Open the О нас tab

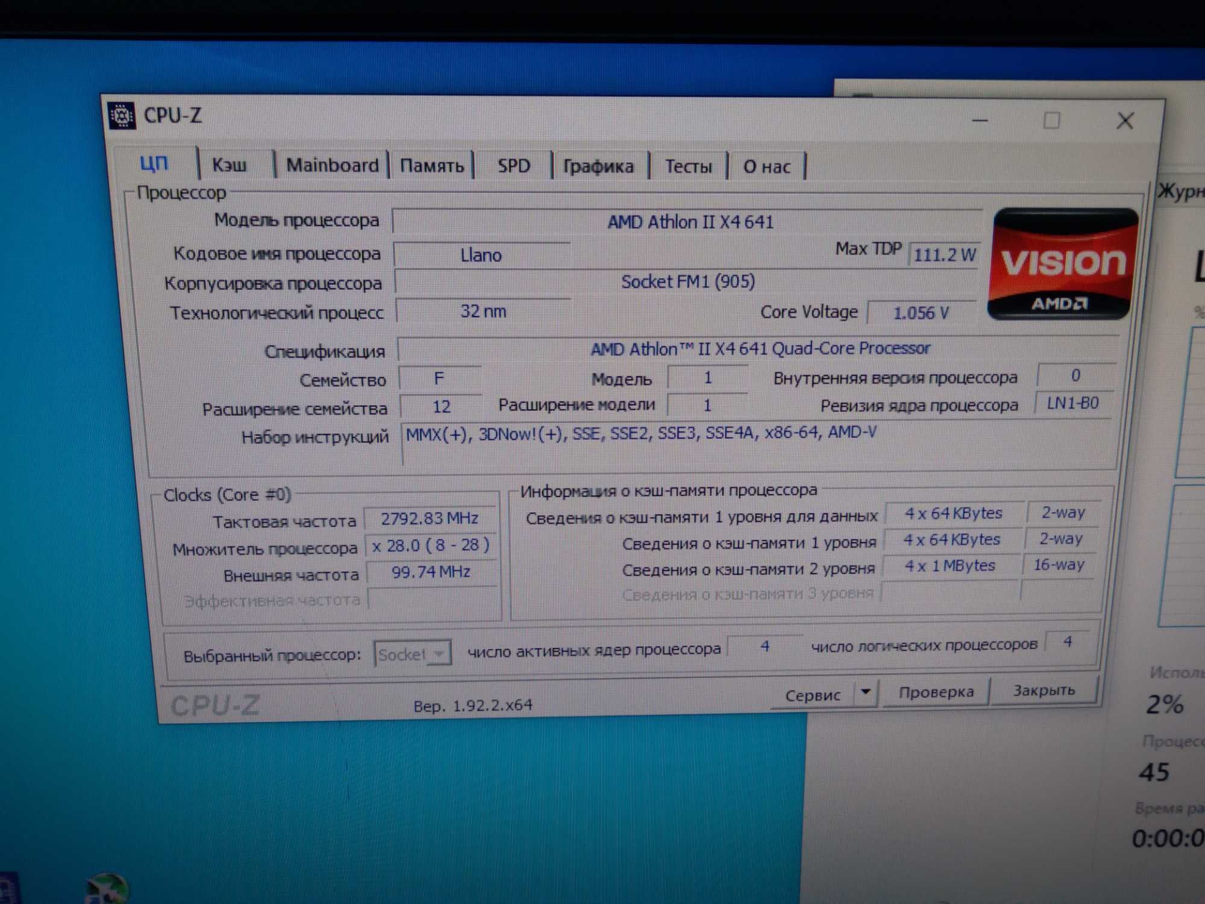[766, 166]
